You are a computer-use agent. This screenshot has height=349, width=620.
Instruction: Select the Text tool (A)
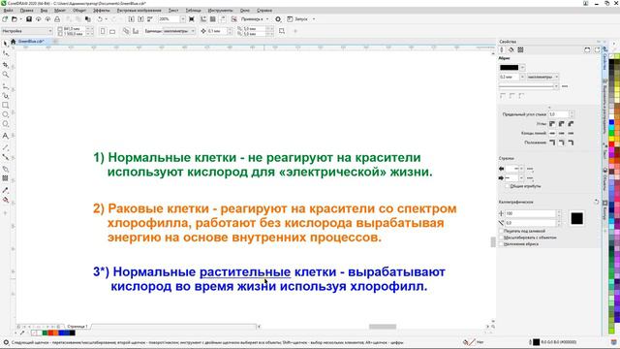click(x=5, y=136)
